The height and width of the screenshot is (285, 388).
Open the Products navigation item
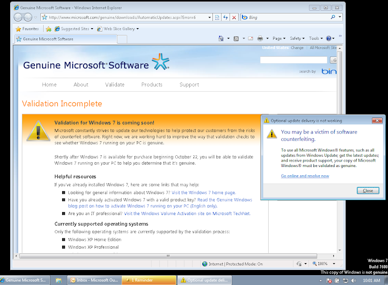coord(152,84)
